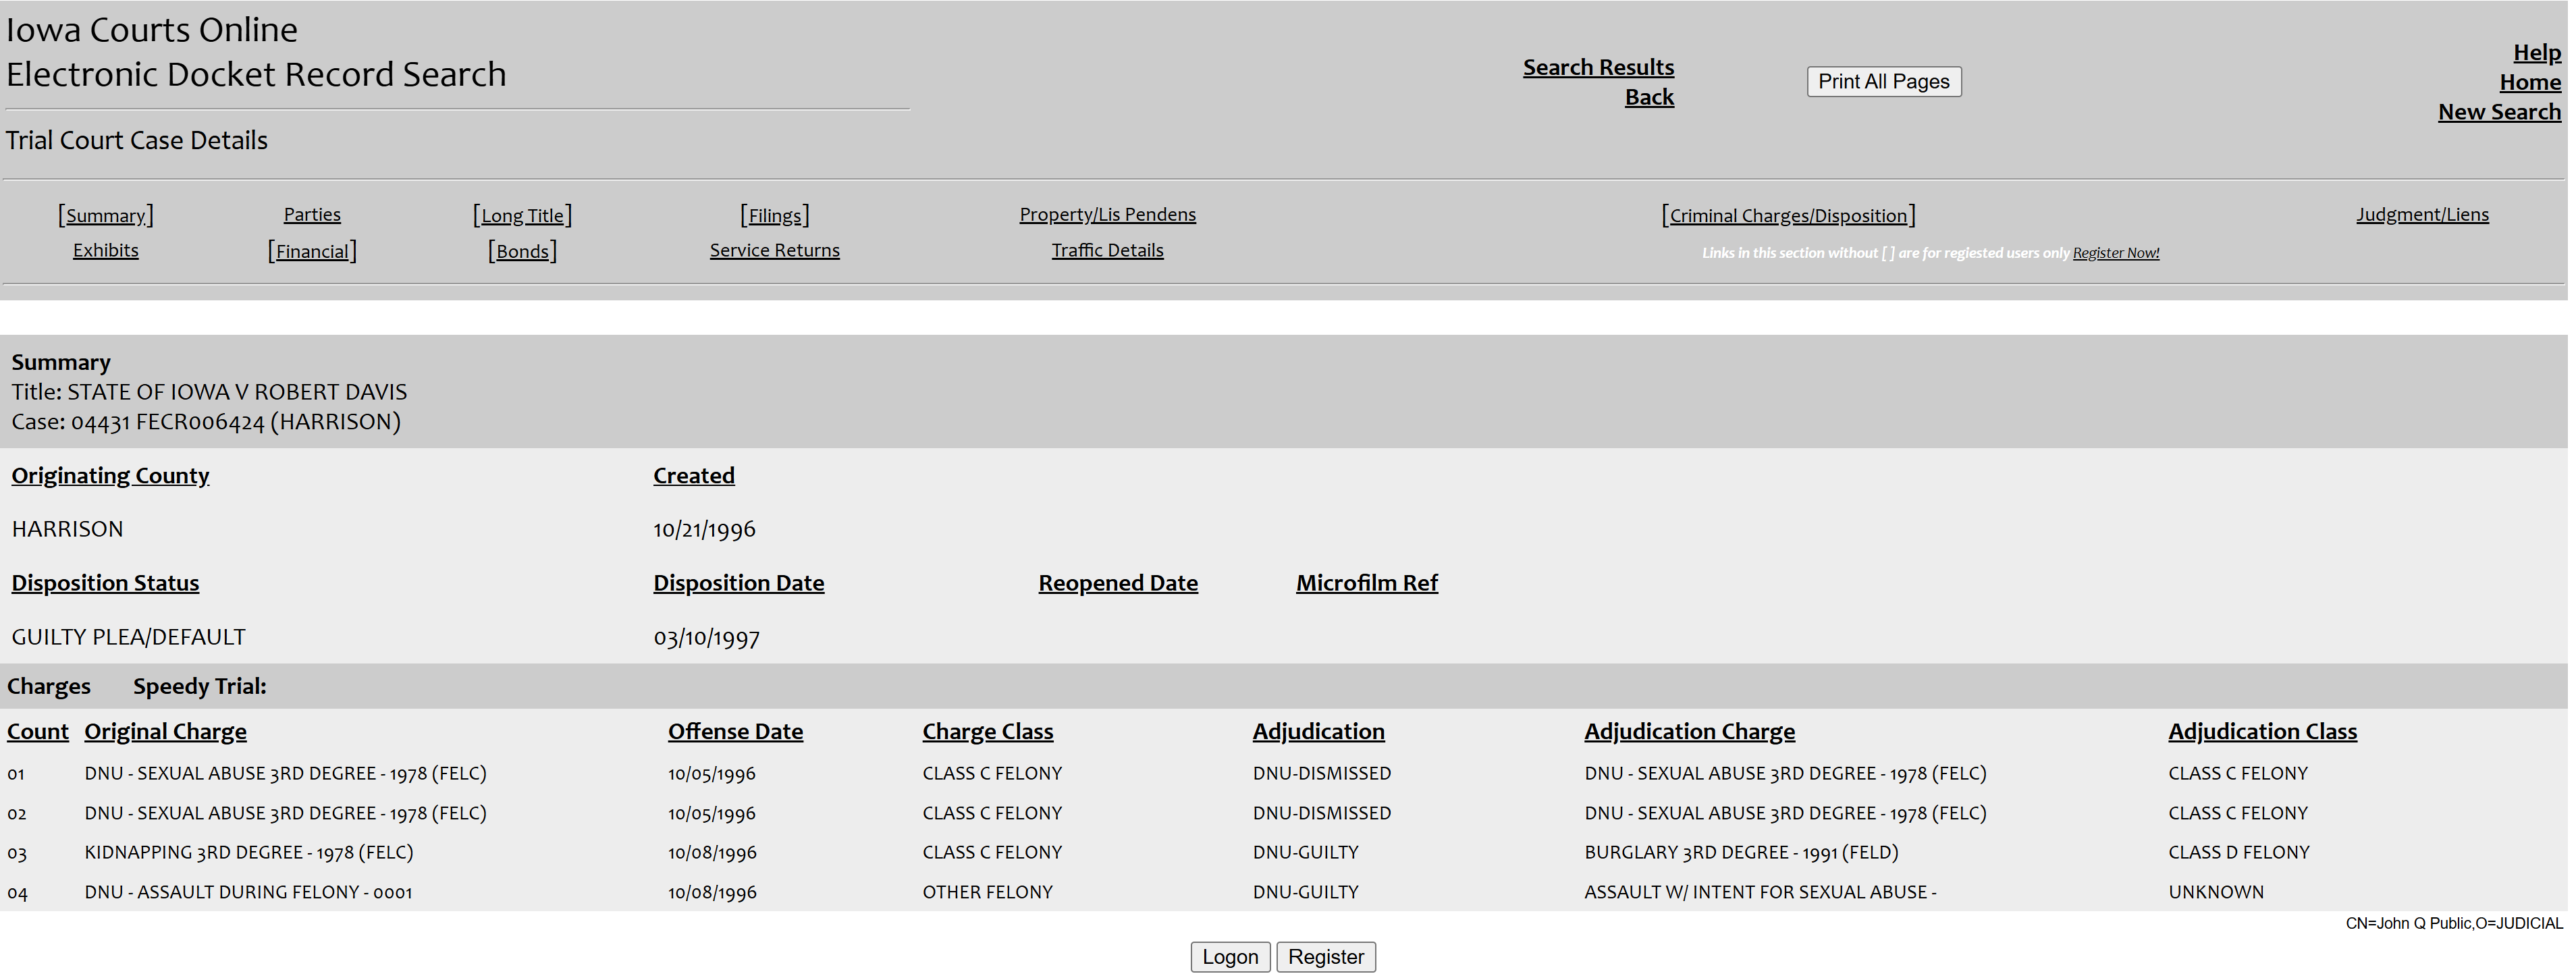Screen dimensions: 2576x976
Task: Click UNKNOWN adjudication class
Action: pyautogui.click(x=2215, y=892)
